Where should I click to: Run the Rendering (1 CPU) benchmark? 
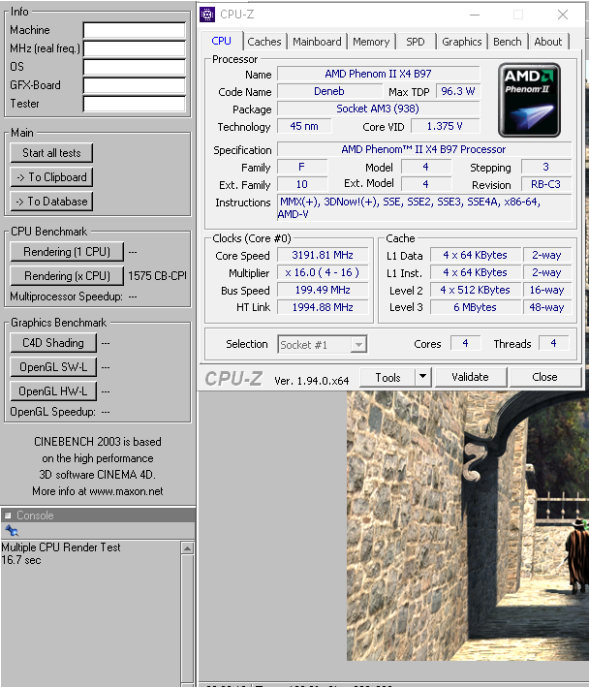click(x=67, y=252)
